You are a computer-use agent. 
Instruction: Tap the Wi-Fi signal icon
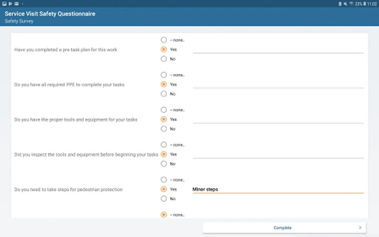tap(351, 4)
